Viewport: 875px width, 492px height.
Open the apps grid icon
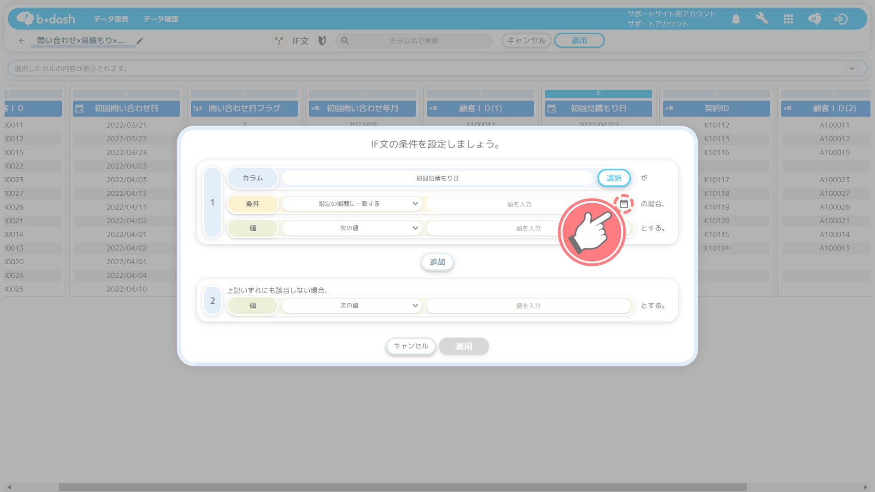pos(788,19)
